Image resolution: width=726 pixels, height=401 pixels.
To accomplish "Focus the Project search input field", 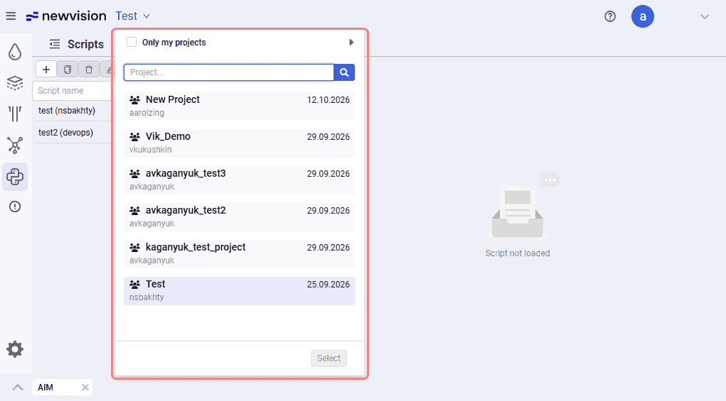I will coord(229,72).
